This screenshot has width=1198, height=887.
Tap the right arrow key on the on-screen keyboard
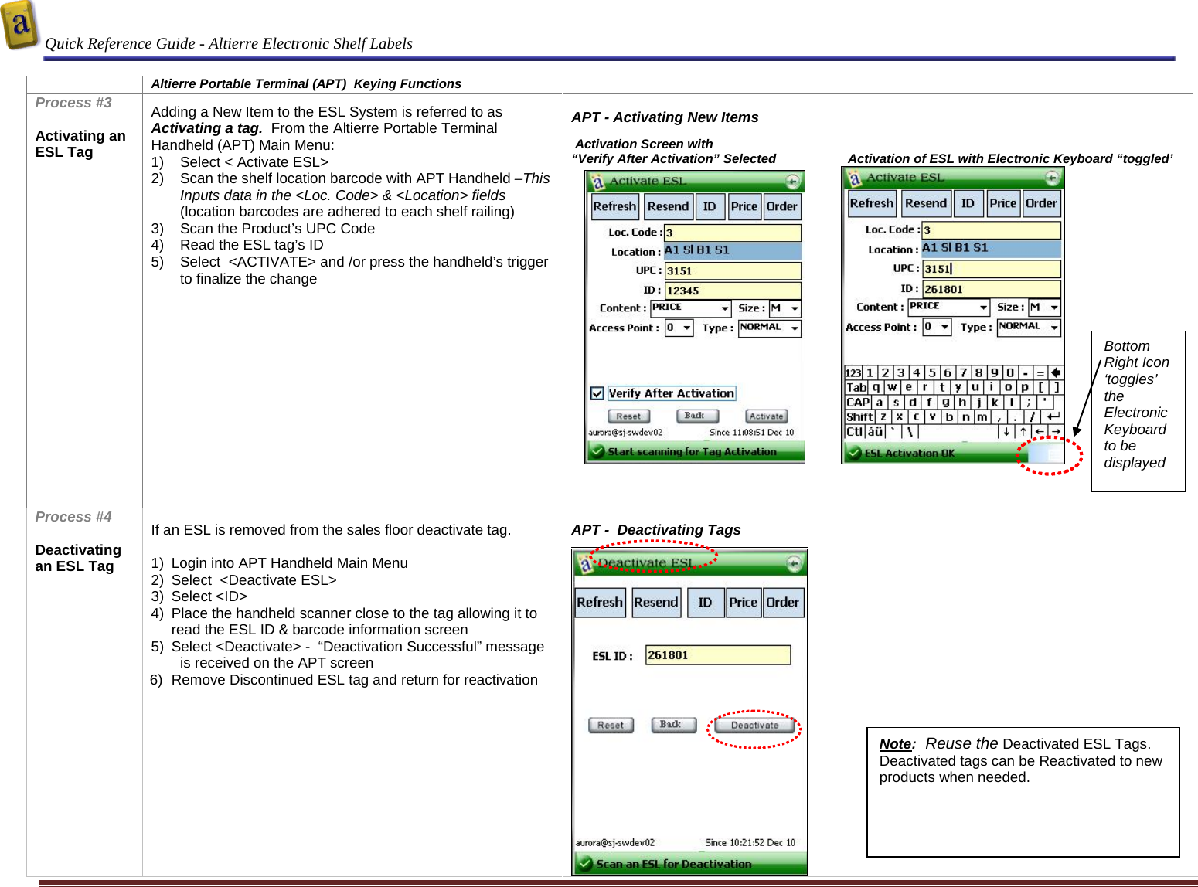1056,431
